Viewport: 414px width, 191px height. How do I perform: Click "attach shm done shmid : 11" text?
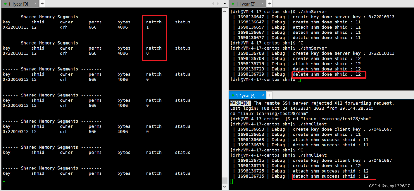coord(327,27)
